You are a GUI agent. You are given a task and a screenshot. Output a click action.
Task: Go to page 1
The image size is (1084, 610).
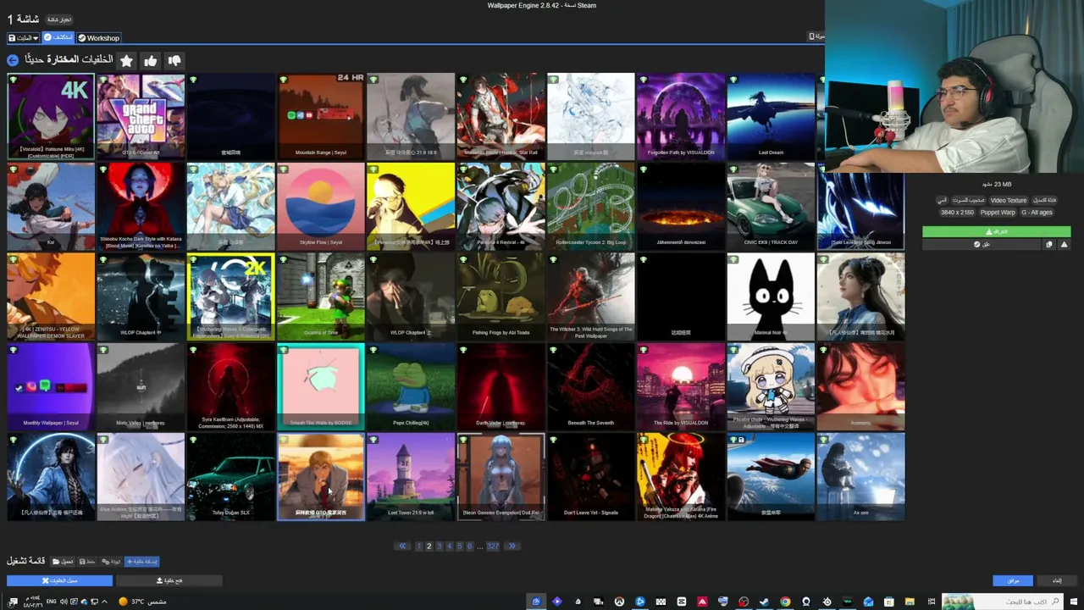[418, 546]
